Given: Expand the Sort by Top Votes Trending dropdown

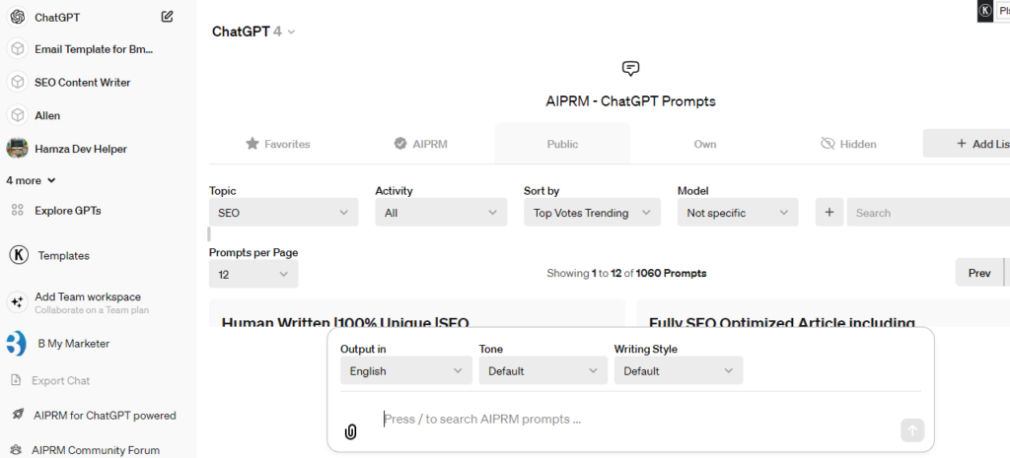Looking at the screenshot, I should 592,213.
